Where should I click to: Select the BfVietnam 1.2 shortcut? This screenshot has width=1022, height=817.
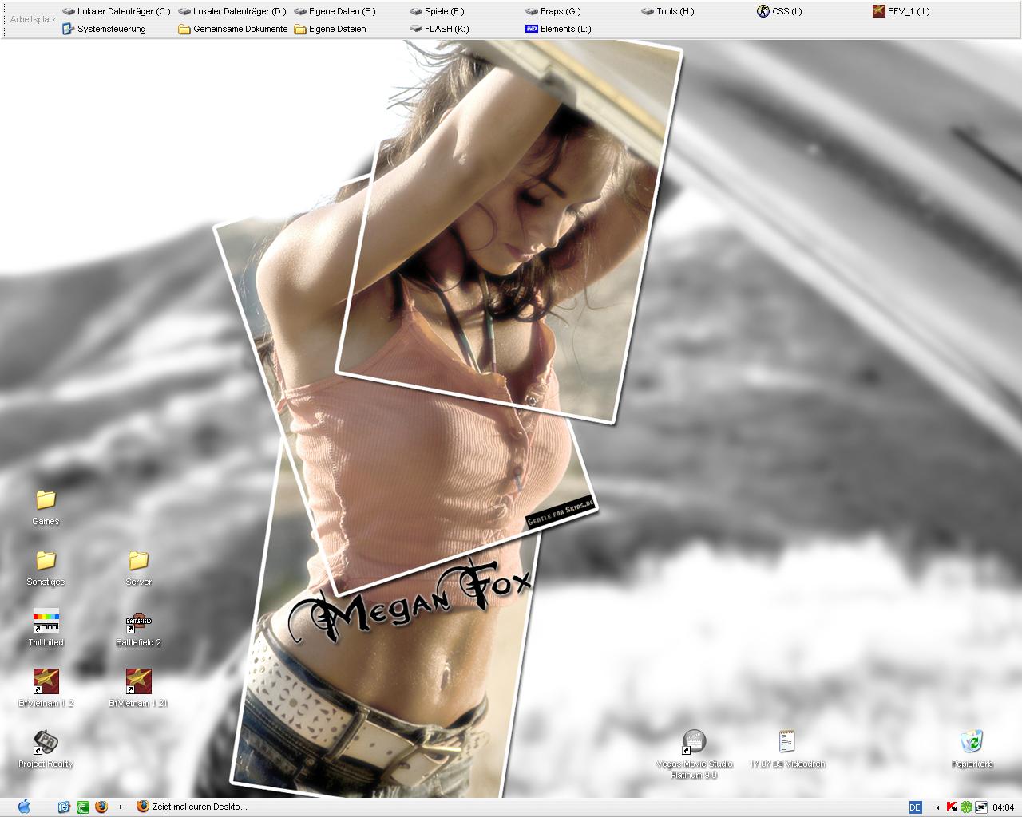pyautogui.click(x=46, y=689)
